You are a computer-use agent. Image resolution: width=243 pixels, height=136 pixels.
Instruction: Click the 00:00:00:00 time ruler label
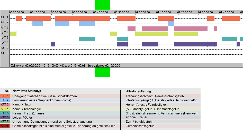pyautogui.click(x=16, y=12)
